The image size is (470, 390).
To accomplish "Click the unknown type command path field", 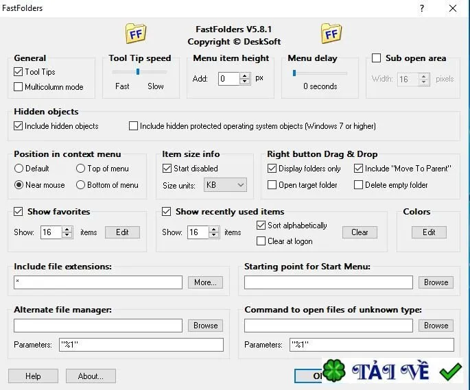I will coord(329,326).
